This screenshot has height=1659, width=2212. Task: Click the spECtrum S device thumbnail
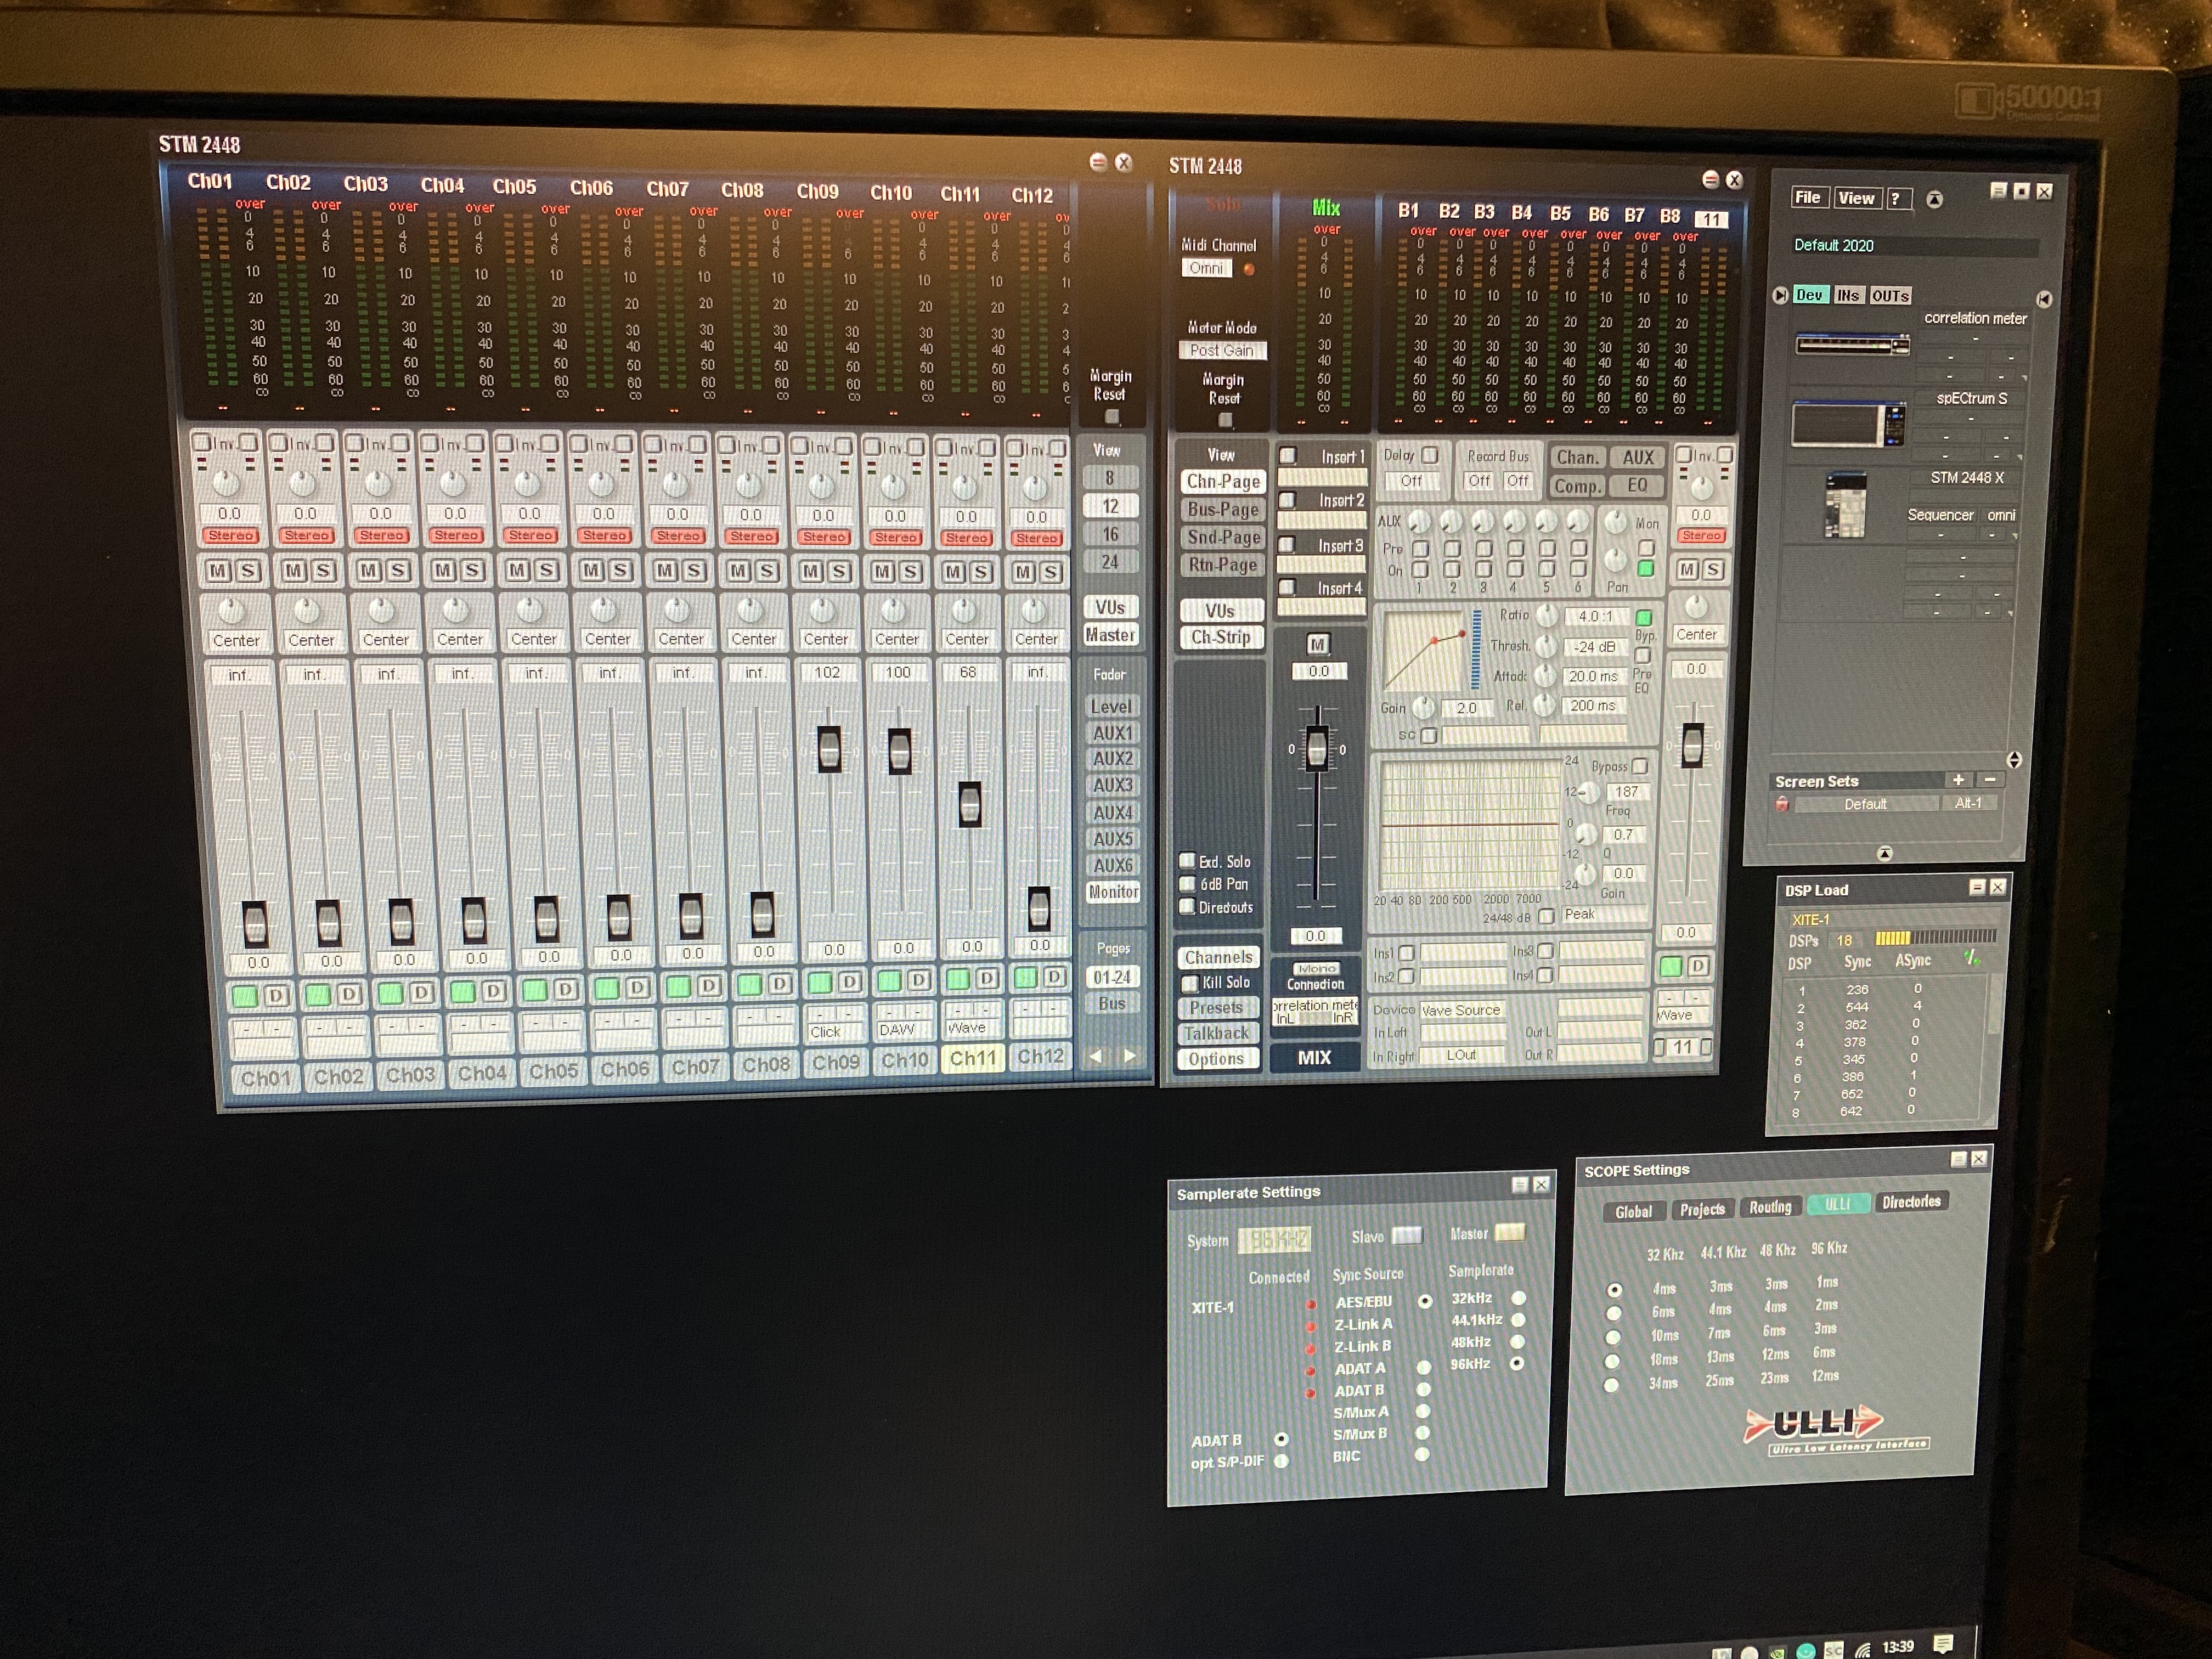pyautogui.click(x=1848, y=424)
